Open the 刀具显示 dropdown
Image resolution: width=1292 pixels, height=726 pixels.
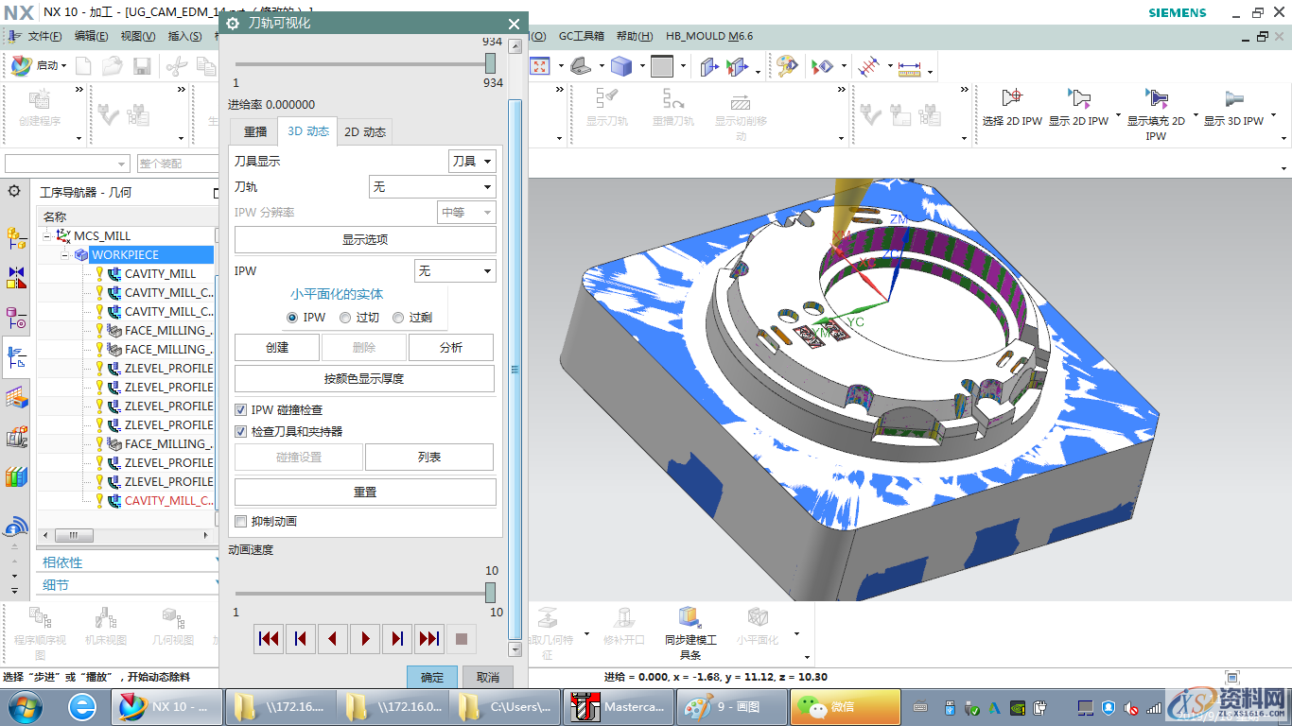click(471, 162)
